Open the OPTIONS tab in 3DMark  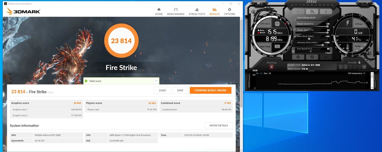pos(229,12)
